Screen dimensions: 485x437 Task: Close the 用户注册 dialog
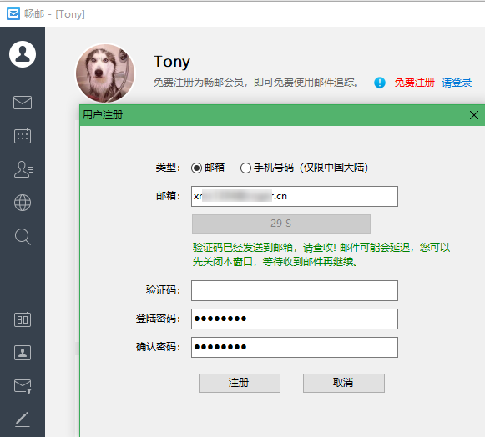(x=474, y=115)
